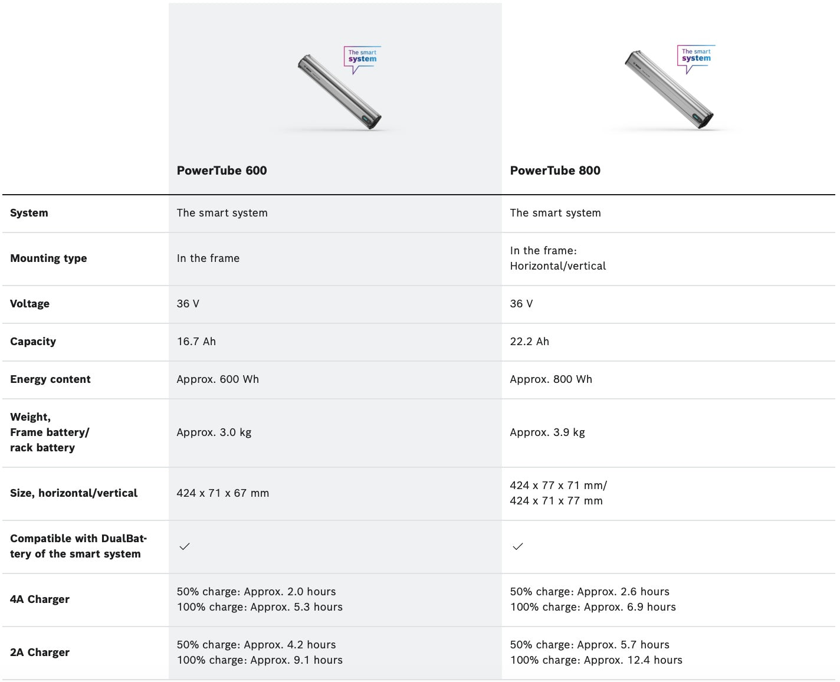
Task: Click smart system badge above PowerTube 800
Action: (x=696, y=55)
